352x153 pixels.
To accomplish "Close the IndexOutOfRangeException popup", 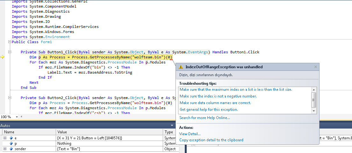I will click(315, 67).
